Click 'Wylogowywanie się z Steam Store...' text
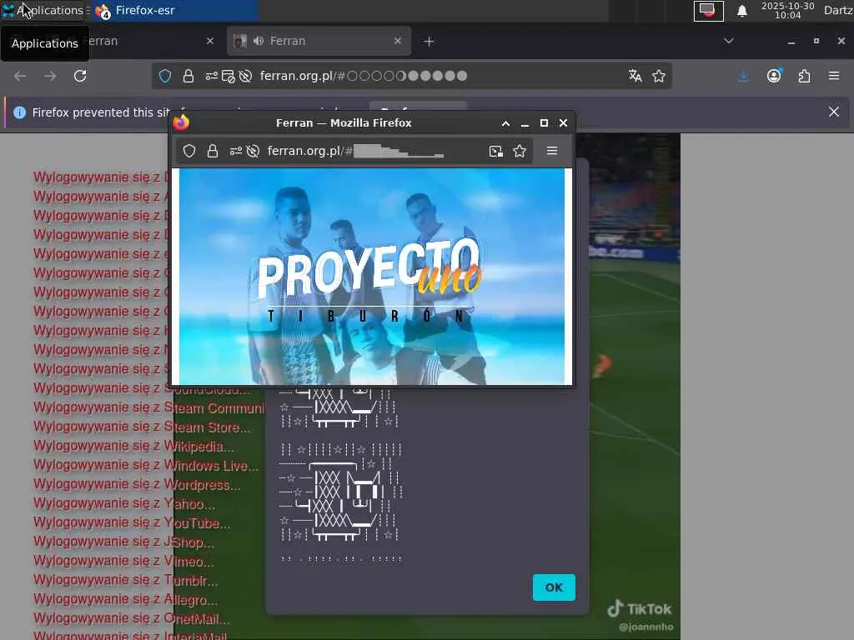The width and height of the screenshot is (854, 640). 142,427
